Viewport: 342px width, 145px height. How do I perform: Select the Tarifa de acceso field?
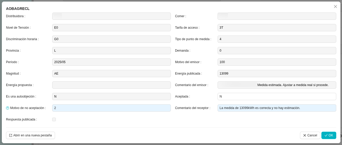pyautogui.click(x=277, y=28)
